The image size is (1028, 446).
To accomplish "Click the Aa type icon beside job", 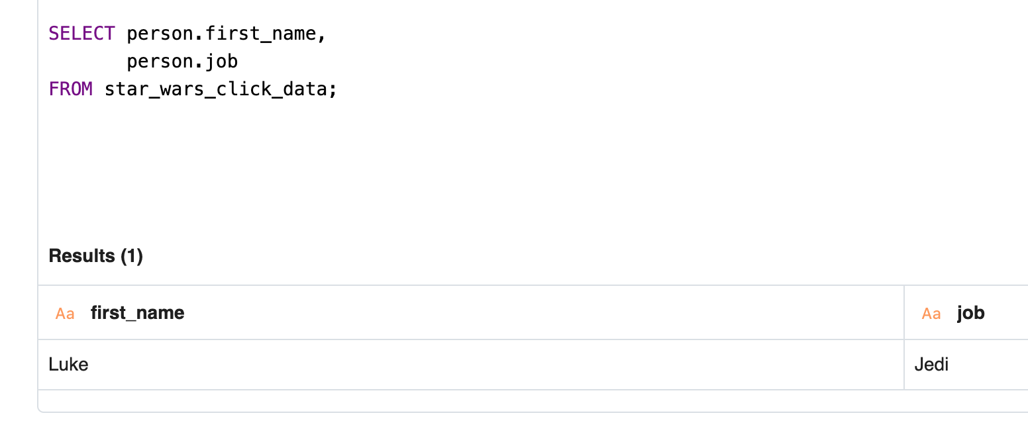I will click(x=931, y=313).
